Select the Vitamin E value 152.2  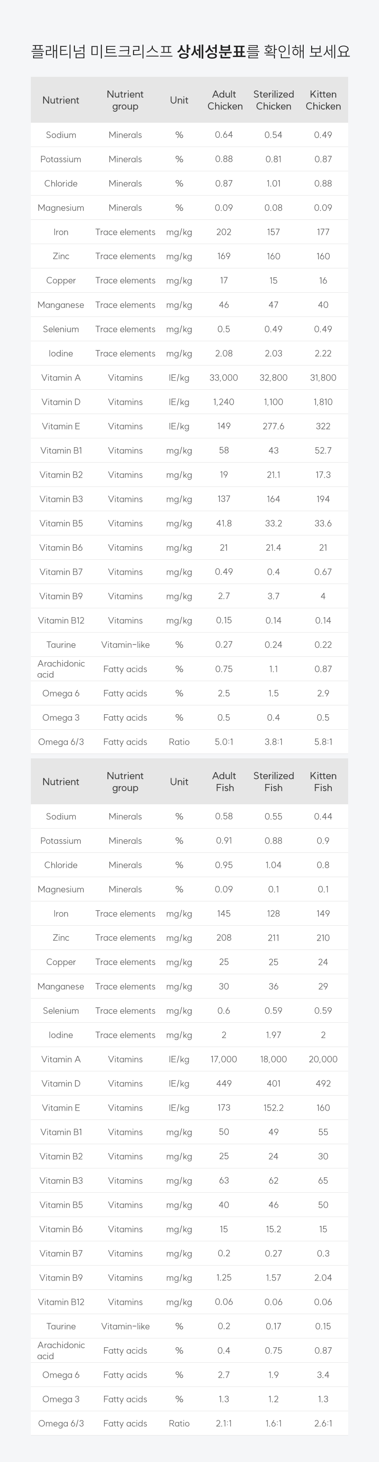pyautogui.click(x=273, y=1107)
